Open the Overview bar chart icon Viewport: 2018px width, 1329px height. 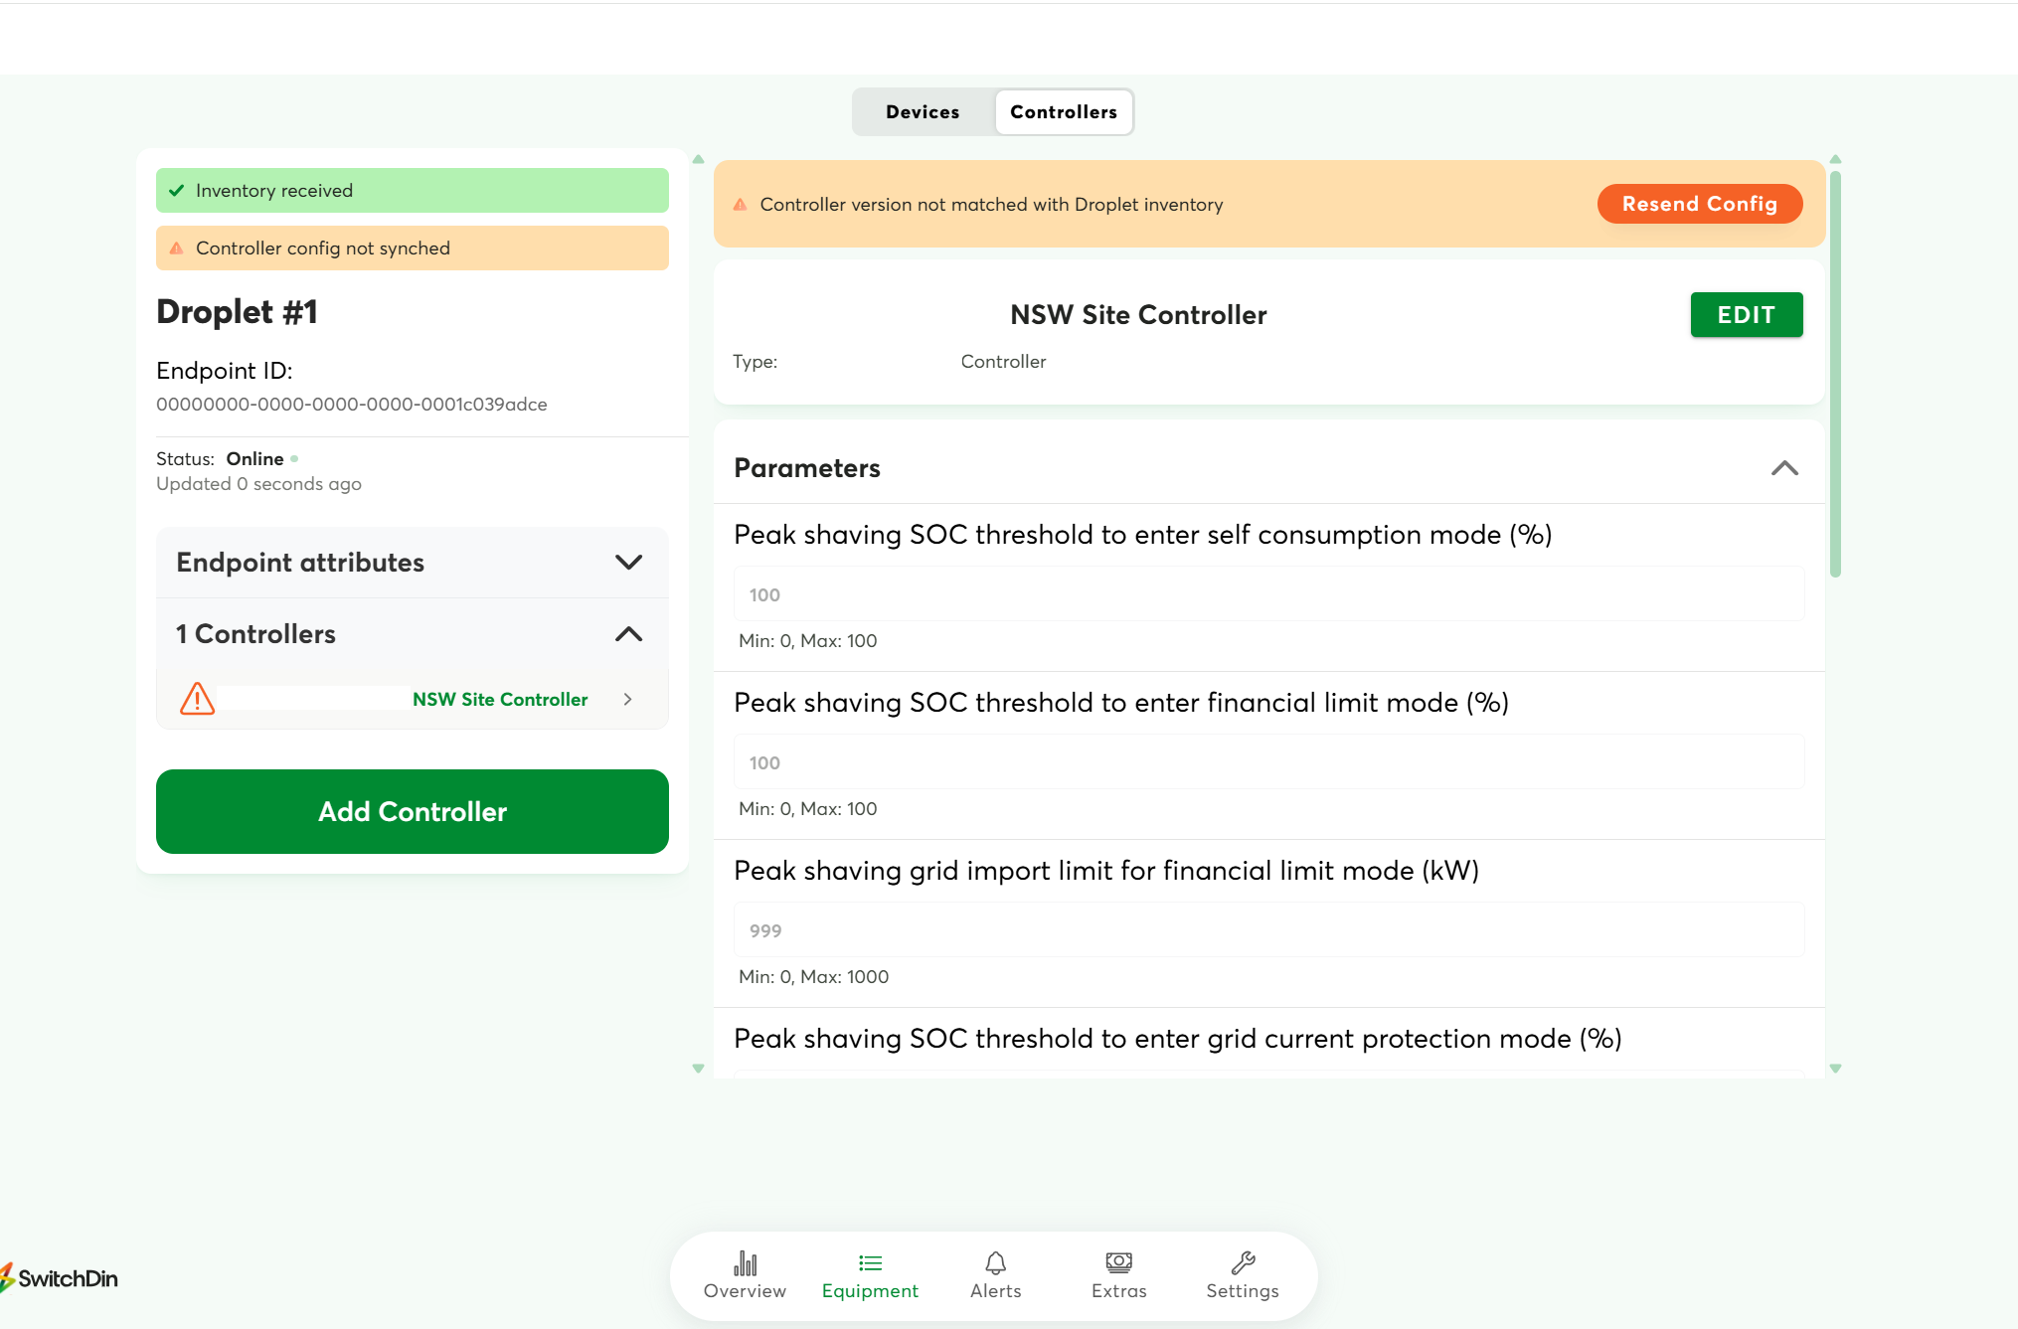(x=745, y=1263)
